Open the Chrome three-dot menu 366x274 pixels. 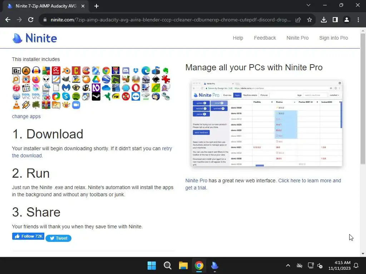(x=358, y=20)
